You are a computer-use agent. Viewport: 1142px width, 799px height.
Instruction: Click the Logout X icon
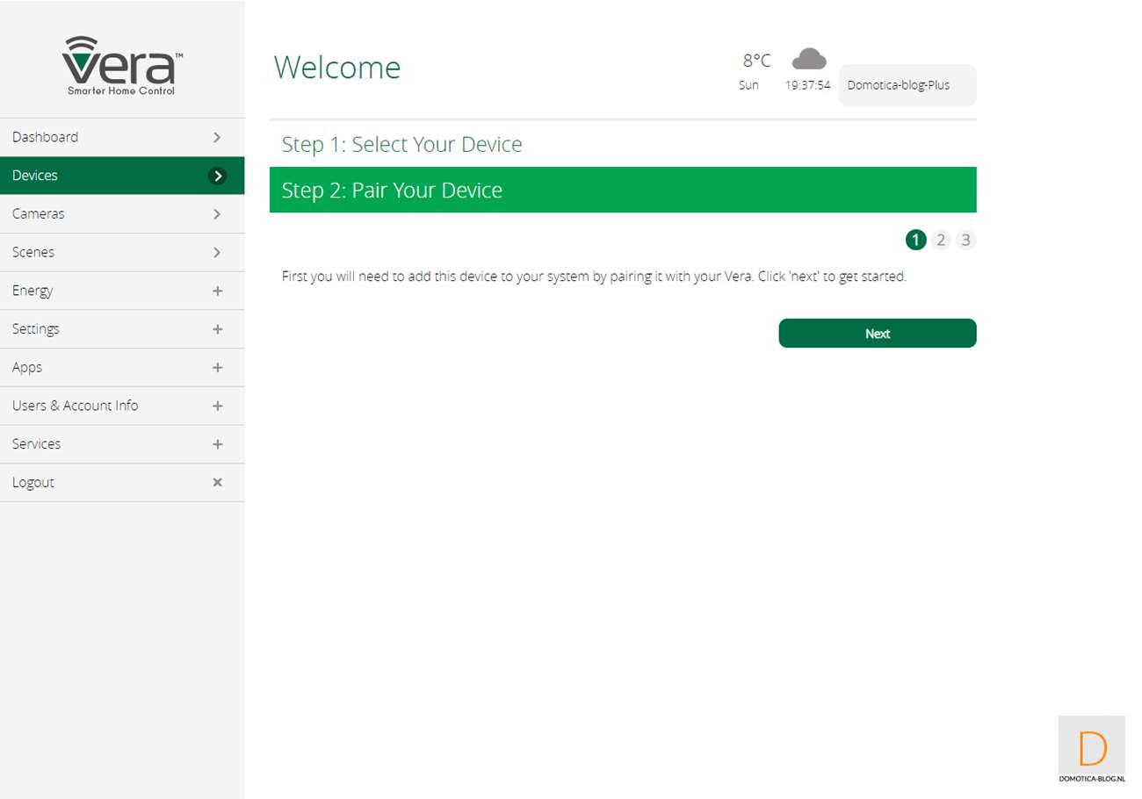point(218,482)
